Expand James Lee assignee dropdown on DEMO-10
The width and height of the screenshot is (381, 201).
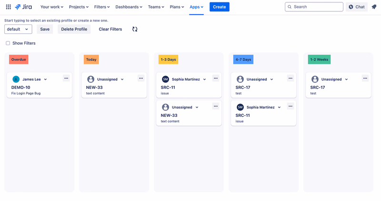(x=45, y=79)
